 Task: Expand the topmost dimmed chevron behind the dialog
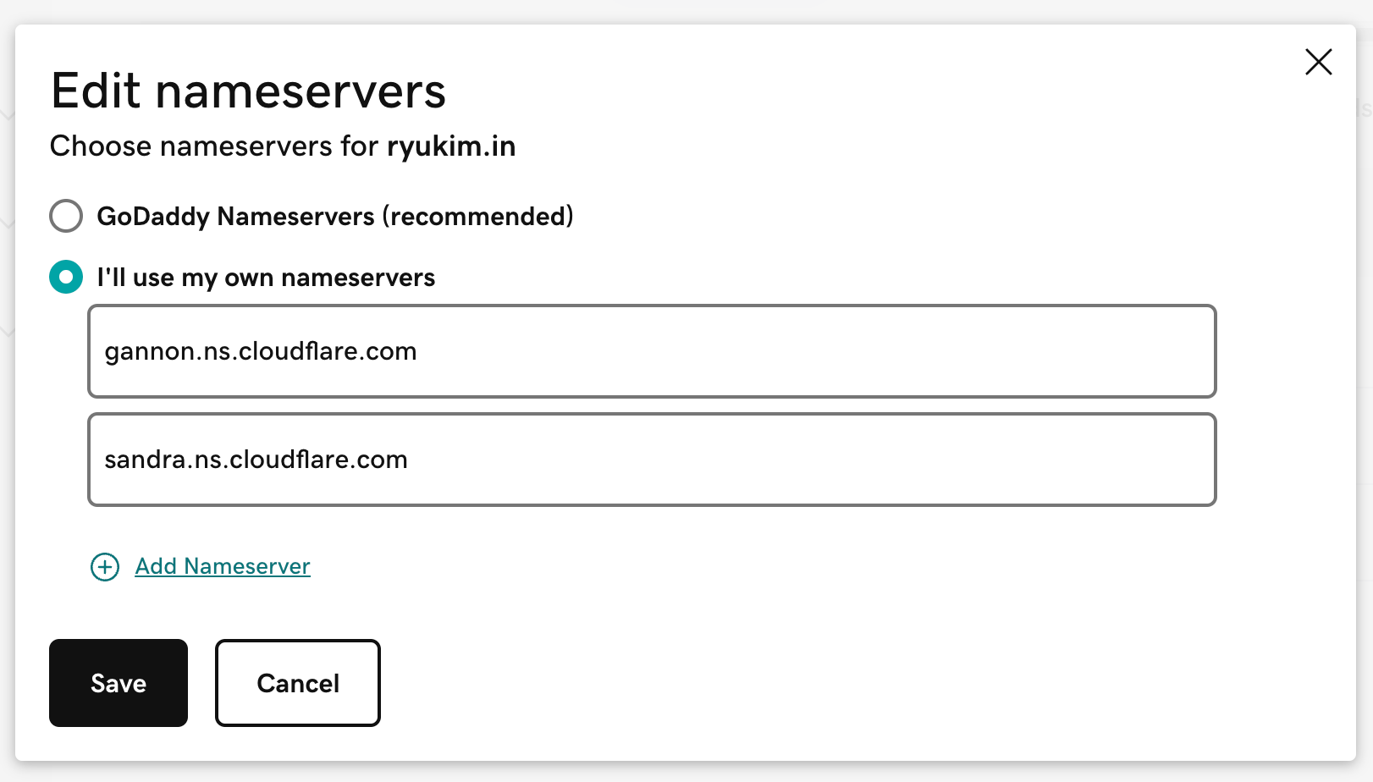click(8, 114)
